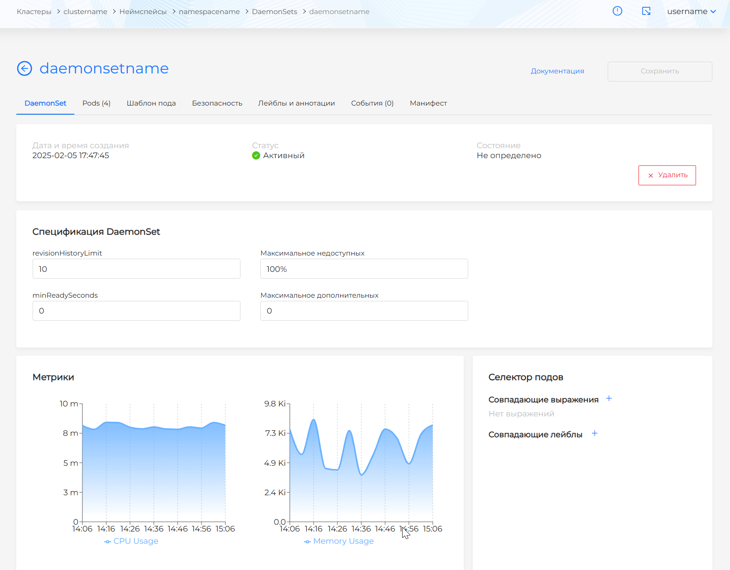
Task: Focus the Максимальное недоступных field
Action: pyautogui.click(x=364, y=269)
